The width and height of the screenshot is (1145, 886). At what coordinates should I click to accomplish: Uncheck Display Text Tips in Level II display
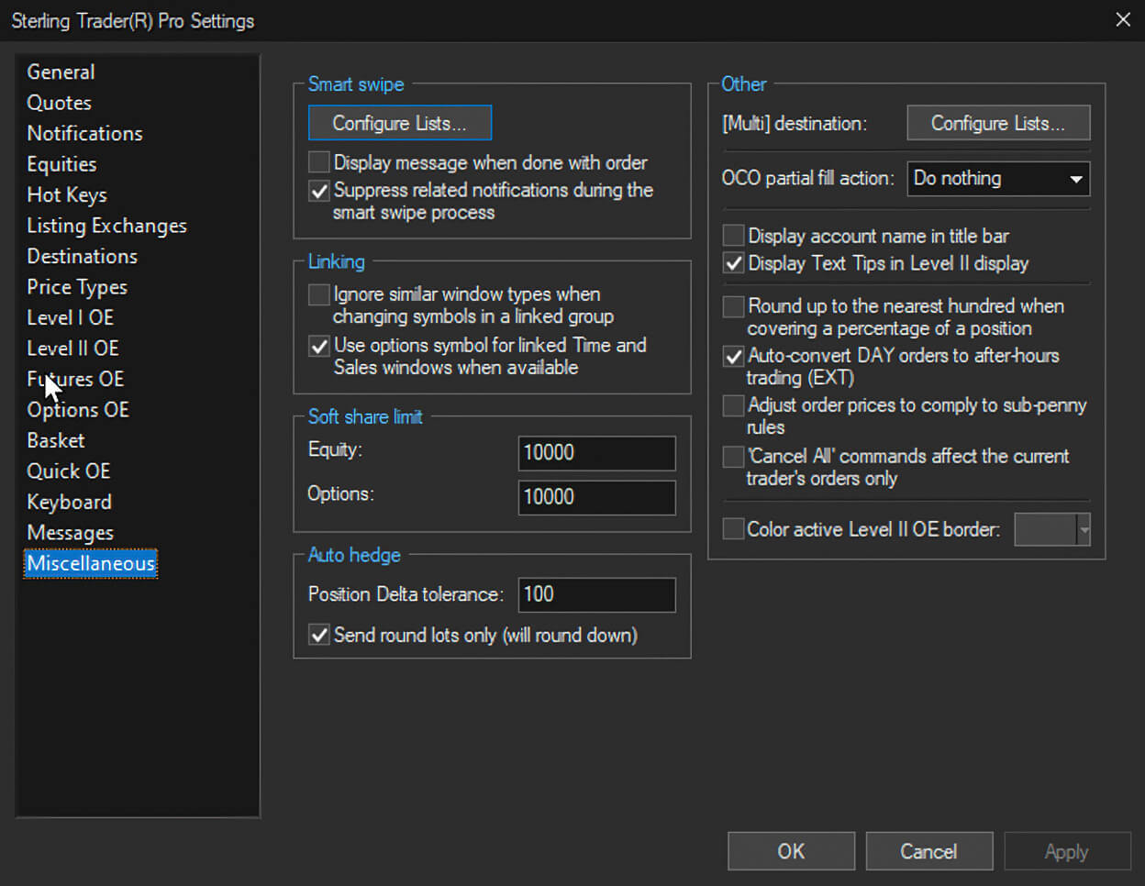[x=733, y=263]
